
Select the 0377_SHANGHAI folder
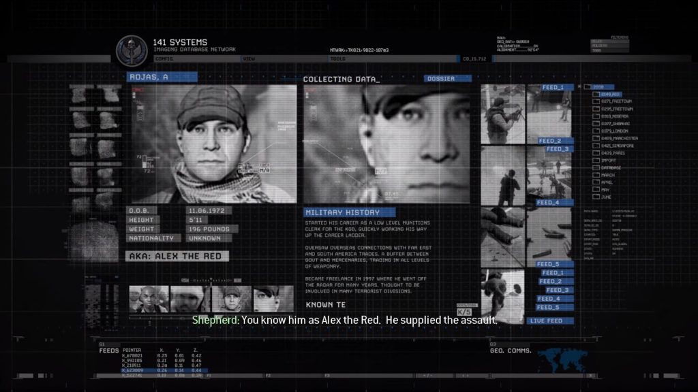tap(616, 124)
